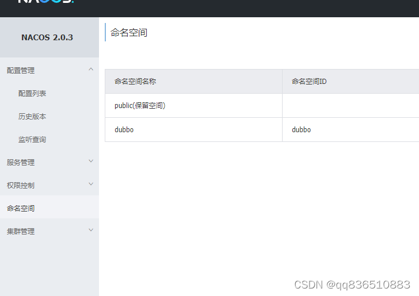Image resolution: width=419 pixels, height=296 pixels.
Task: Click the 权限控制 menu label
Action: click(x=21, y=185)
